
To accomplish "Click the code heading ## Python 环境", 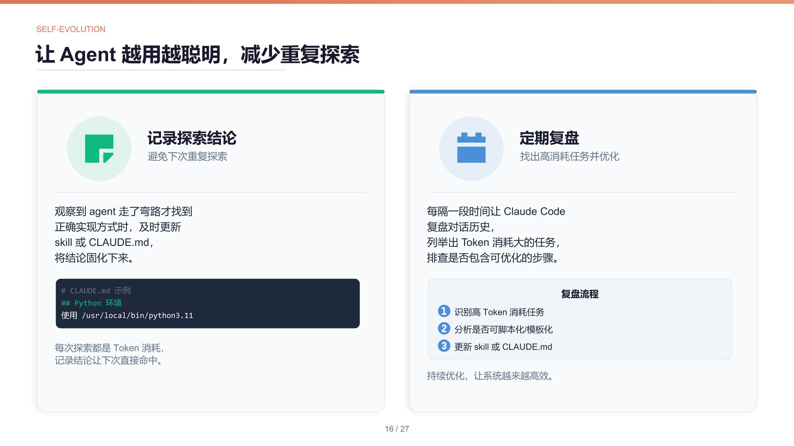I will [91, 303].
